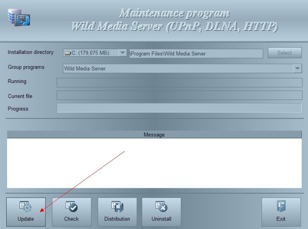This screenshot has width=308, height=229.
Task: Click the Progress label
Action: [x=18, y=109]
